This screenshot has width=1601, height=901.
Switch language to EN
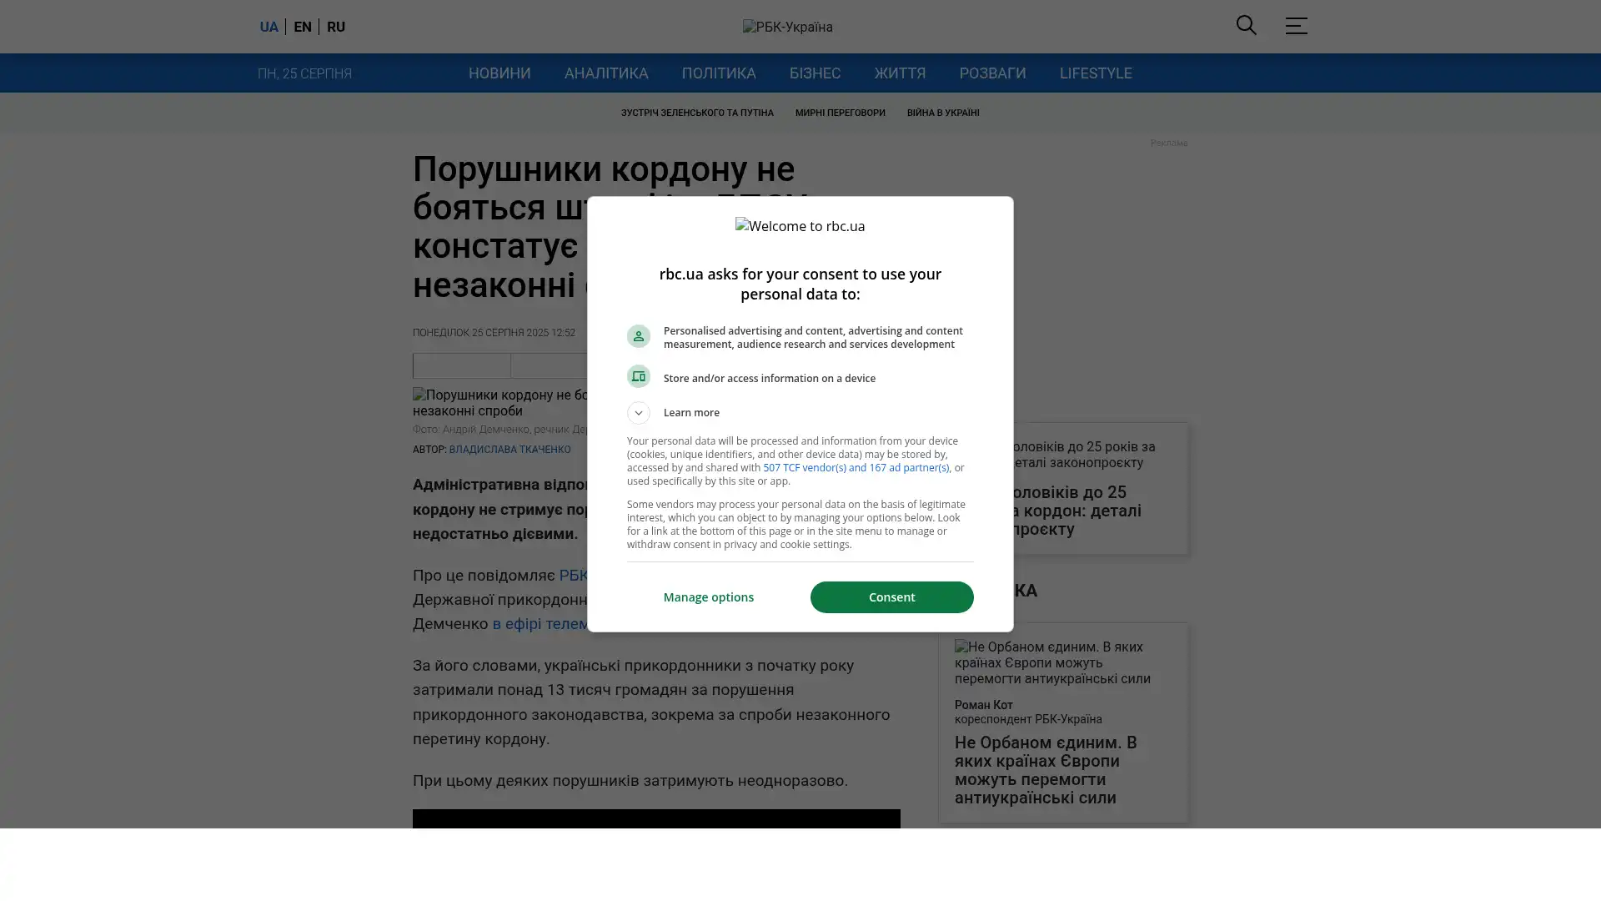click(x=303, y=27)
